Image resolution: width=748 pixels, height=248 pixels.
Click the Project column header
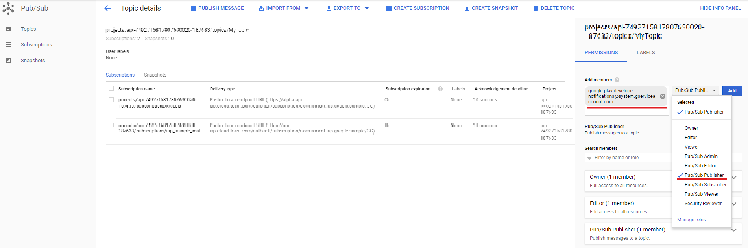[x=549, y=89]
